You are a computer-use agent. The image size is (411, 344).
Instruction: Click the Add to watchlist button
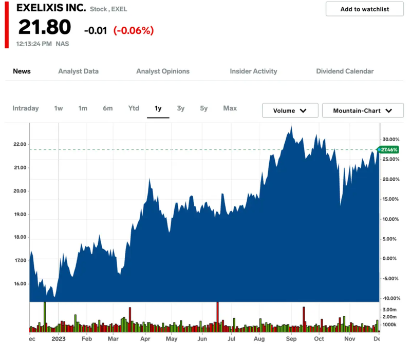click(x=364, y=9)
